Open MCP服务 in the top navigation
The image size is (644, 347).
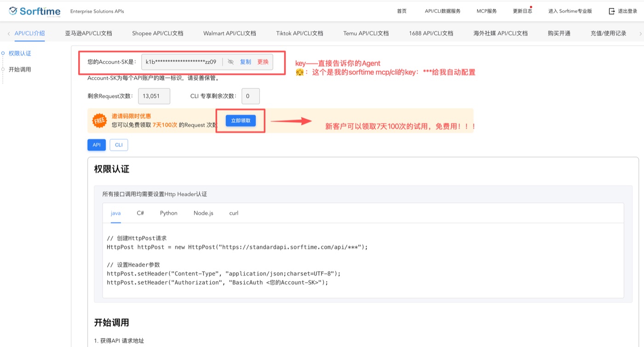(487, 11)
